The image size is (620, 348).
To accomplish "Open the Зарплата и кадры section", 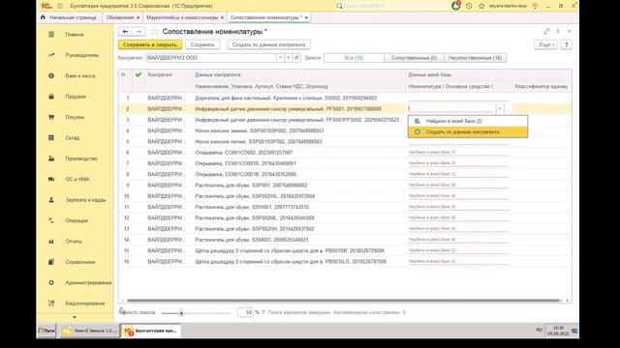I will 85,200.
